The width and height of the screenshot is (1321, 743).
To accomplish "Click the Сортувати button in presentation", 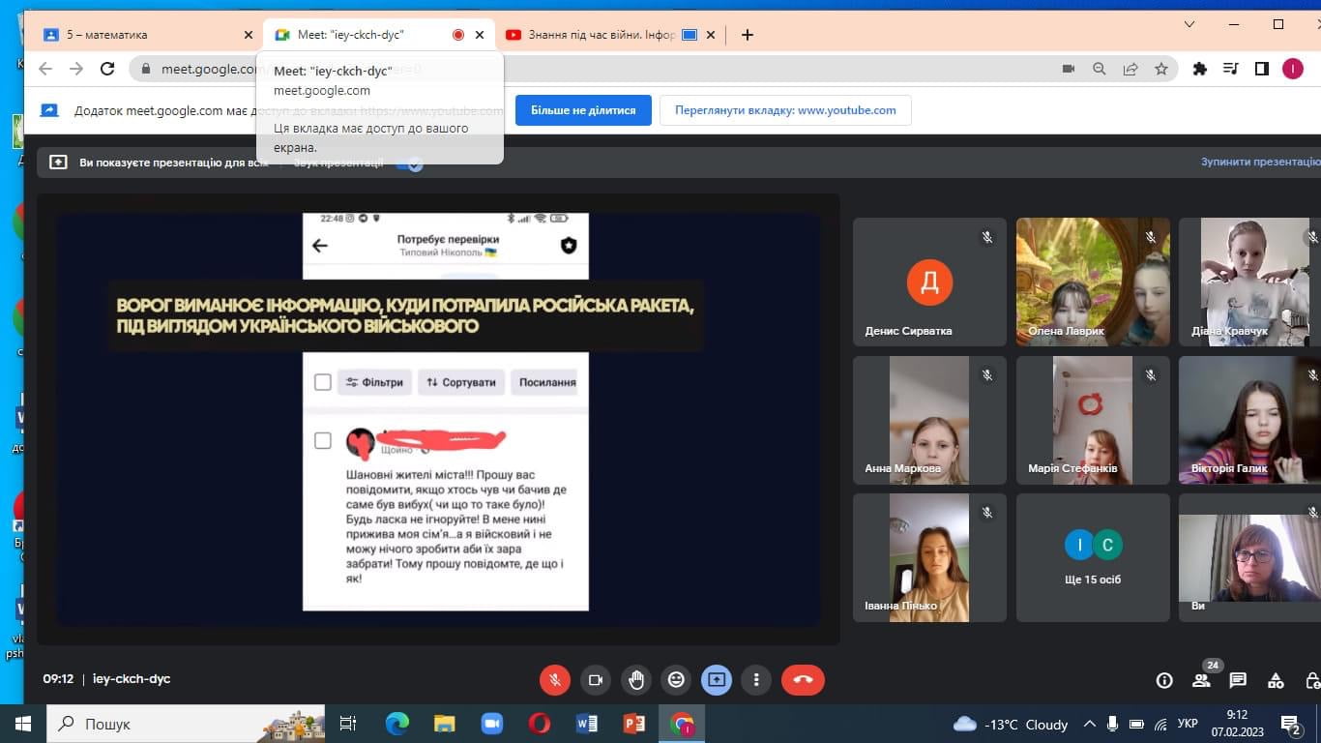I will (x=461, y=382).
